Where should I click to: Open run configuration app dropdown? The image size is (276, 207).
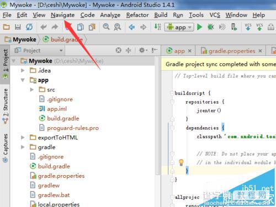point(179,28)
